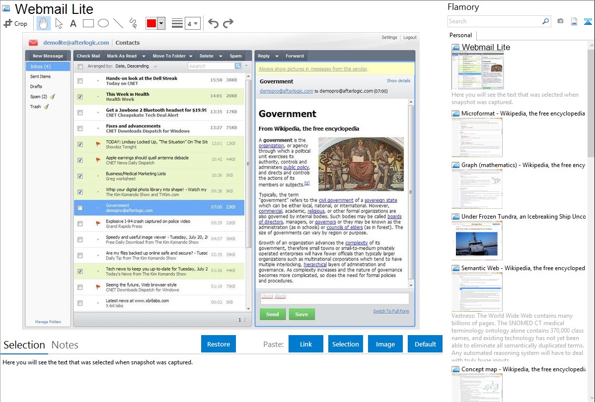Select the freehand scribble tool
The height and width of the screenshot is (402, 595).
point(133,23)
